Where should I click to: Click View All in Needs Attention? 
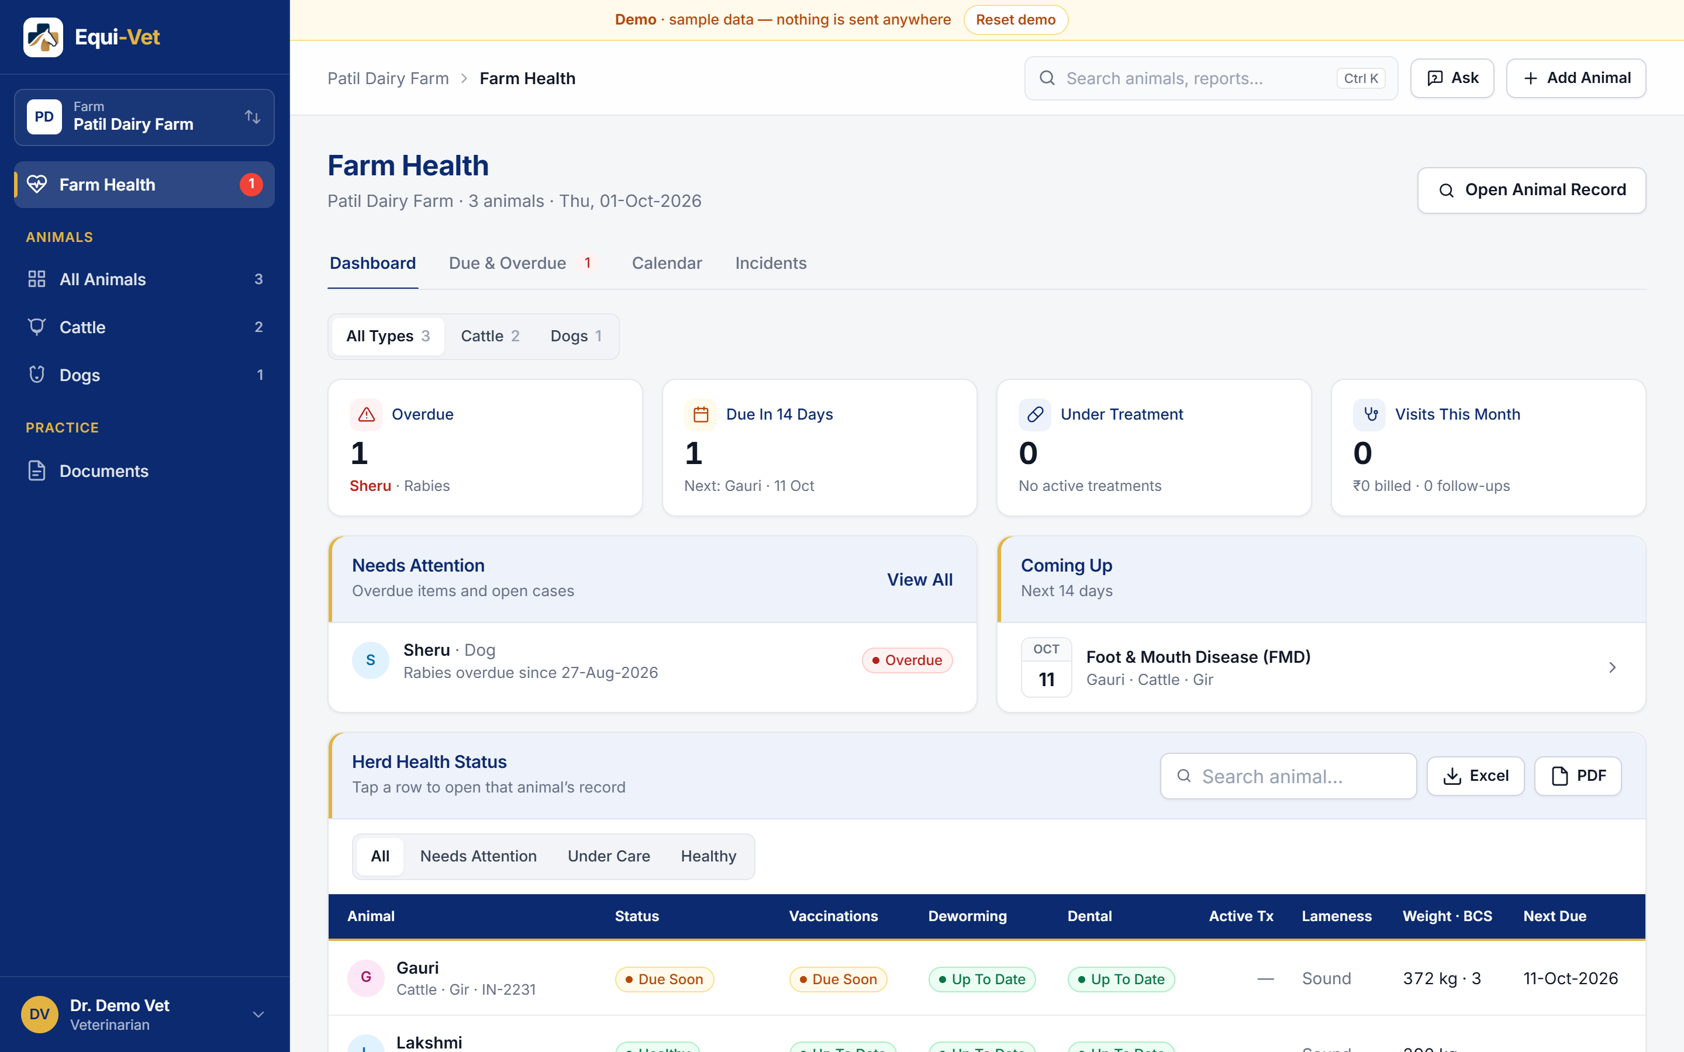tap(919, 580)
